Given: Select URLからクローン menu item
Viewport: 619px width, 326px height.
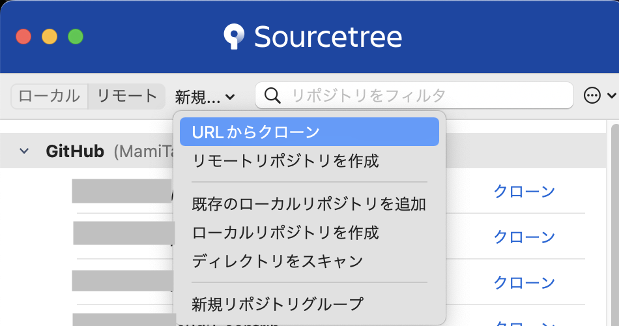Looking at the screenshot, I should [x=309, y=132].
